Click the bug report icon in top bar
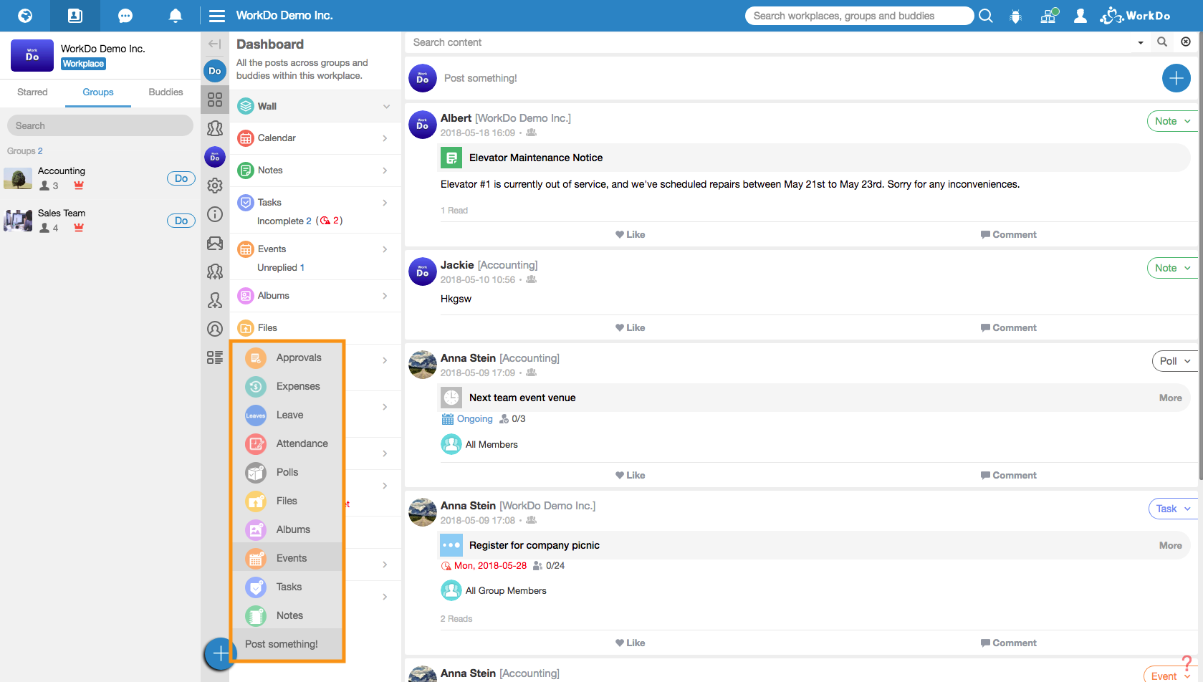1203x682 pixels. pyautogui.click(x=1015, y=16)
